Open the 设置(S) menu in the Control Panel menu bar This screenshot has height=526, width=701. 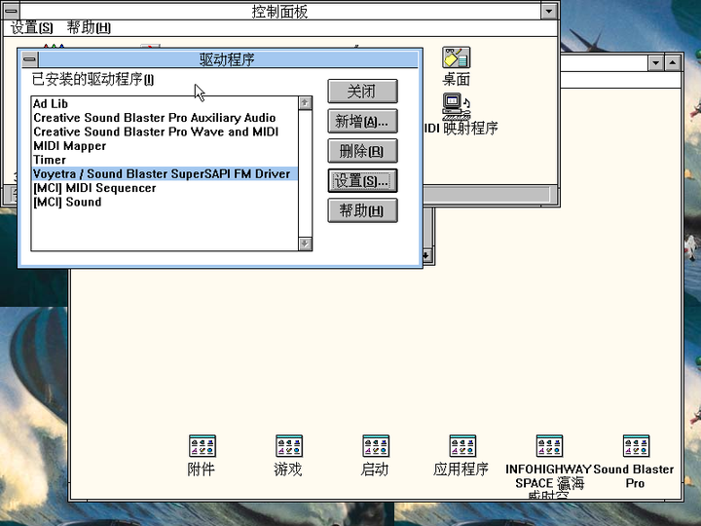pyautogui.click(x=31, y=27)
